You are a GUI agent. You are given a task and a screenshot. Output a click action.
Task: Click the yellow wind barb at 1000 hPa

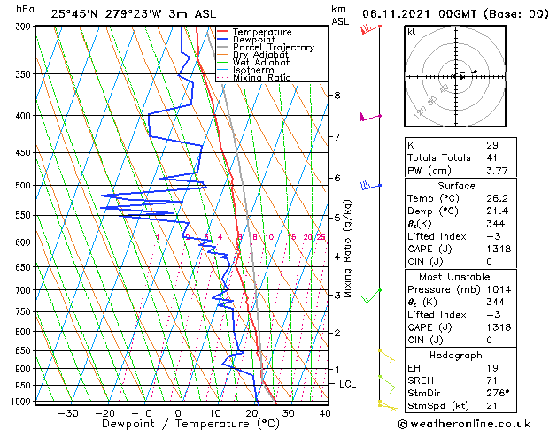point(387,406)
